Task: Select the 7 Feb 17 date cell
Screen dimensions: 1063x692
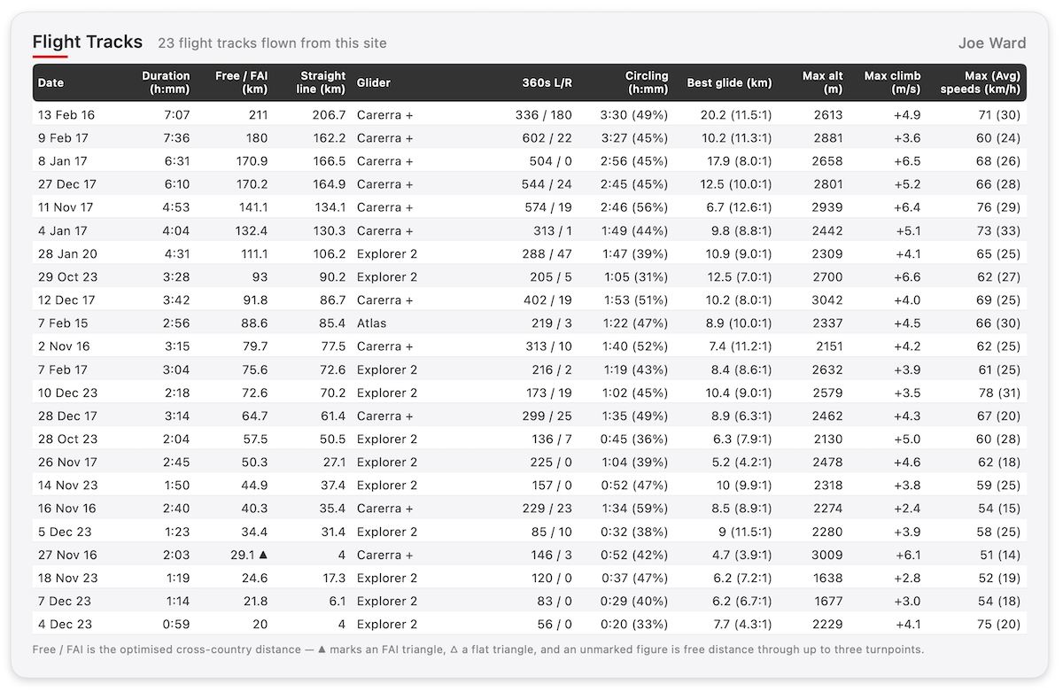Action: coord(63,369)
